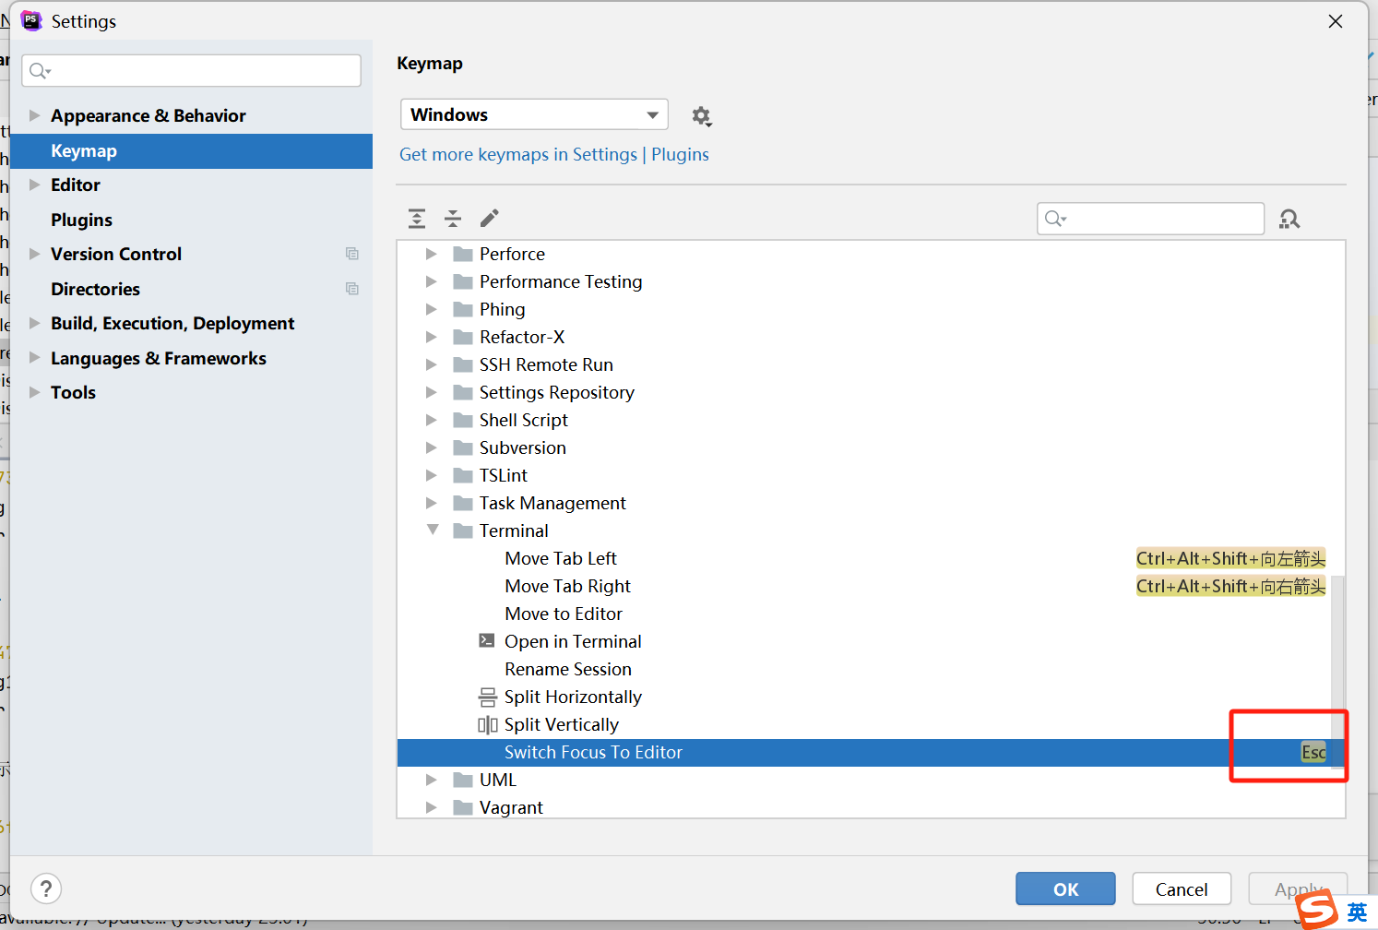Image resolution: width=1378 pixels, height=930 pixels.
Task: Close the Settings dialog
Action: point(1336,20)
